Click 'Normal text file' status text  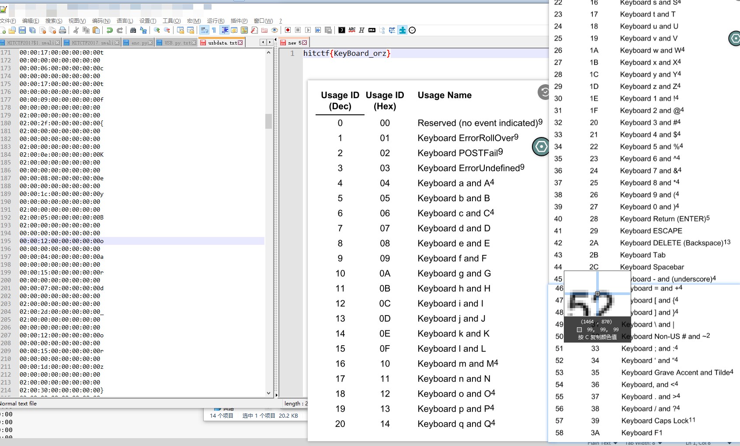[18, 404]
